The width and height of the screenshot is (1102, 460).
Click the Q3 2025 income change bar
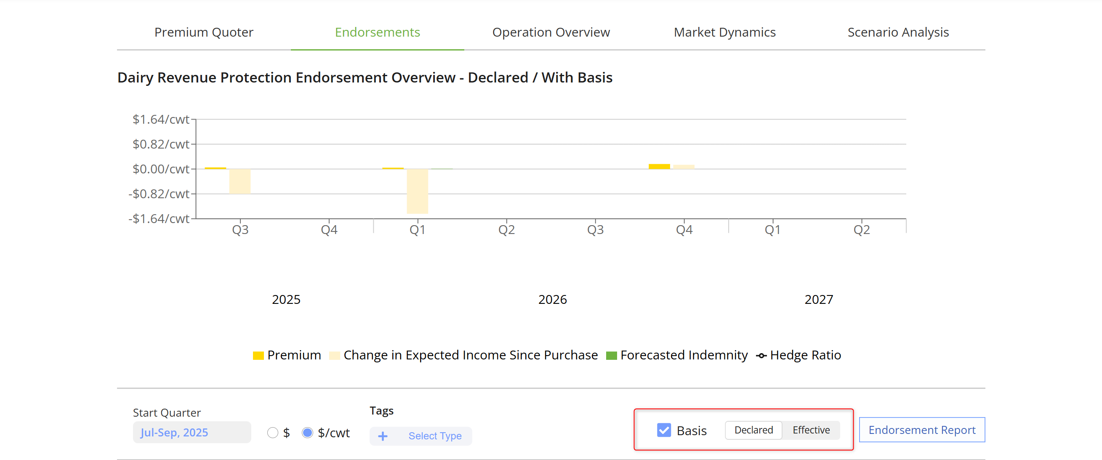[240, 181]
